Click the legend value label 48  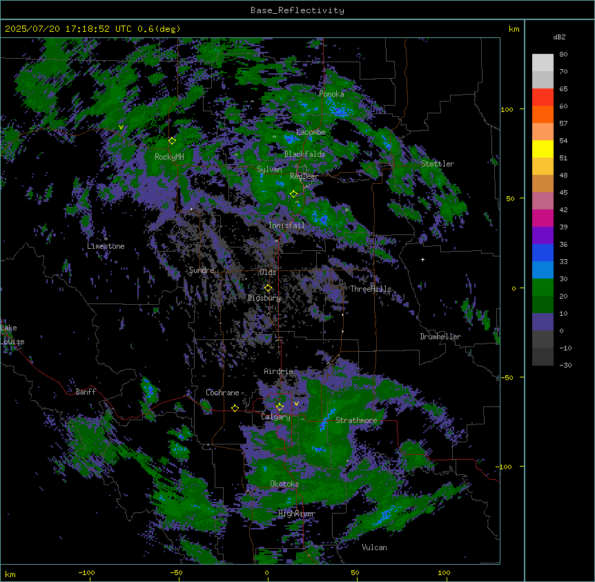point(563,175)
